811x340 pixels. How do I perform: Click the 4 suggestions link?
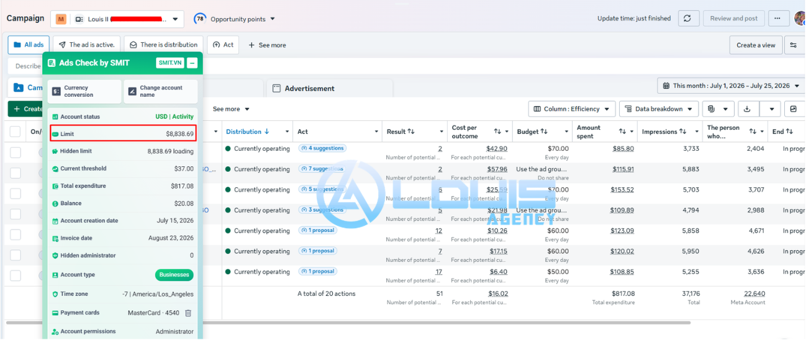pyautogui.click(x=322, y=148)
